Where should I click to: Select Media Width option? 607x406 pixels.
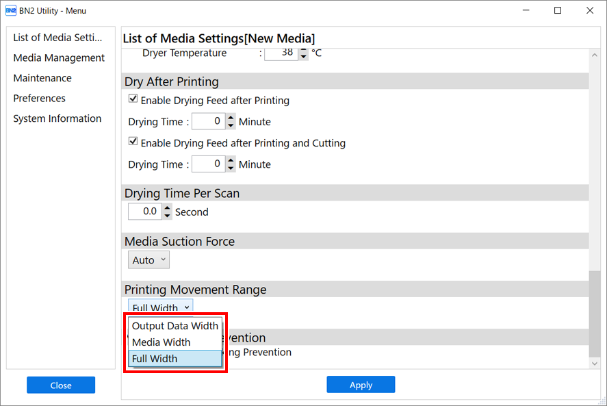(175, 342)
